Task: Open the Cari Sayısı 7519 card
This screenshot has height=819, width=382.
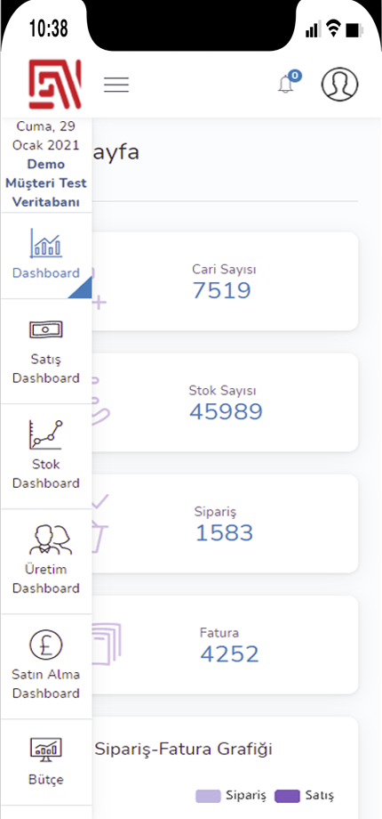Action: [x=225, y=281]
